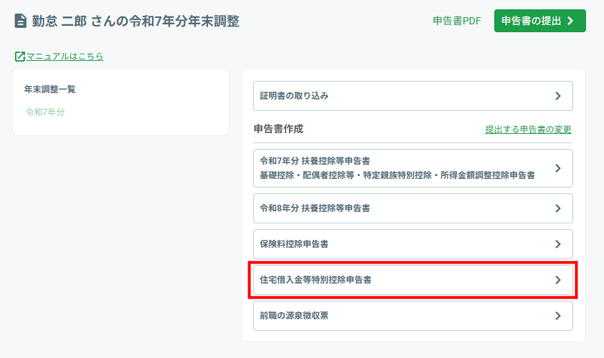
Task: Open highlighted 住宅借入金等特別控除申告書 item
Action: [x=413, y=280]
